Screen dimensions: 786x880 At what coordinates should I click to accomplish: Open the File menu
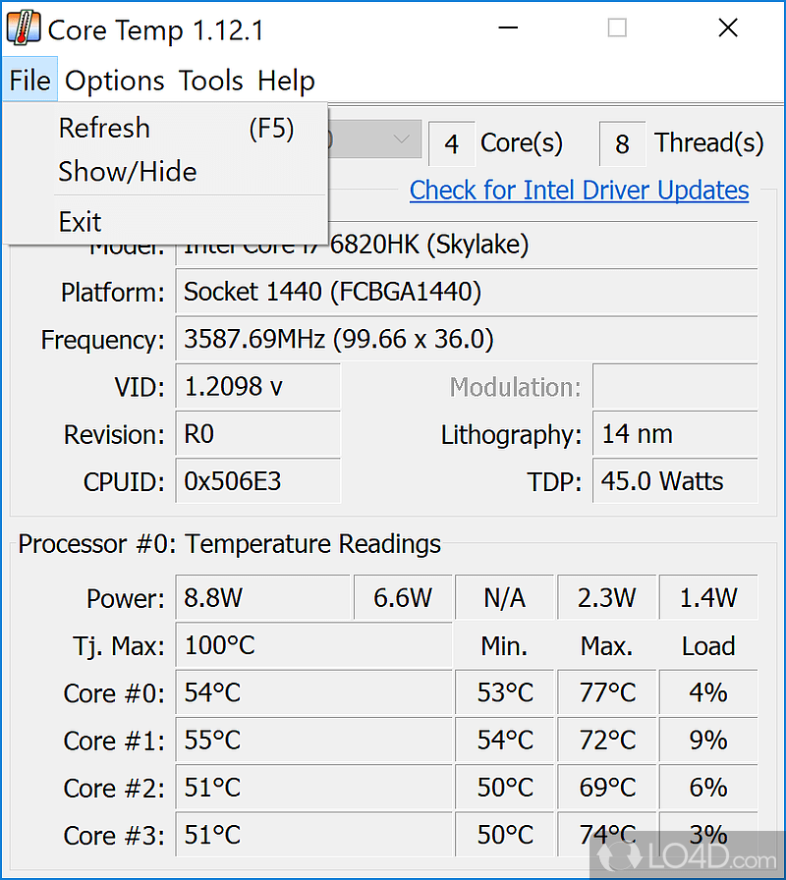click(x=29, y=81)
